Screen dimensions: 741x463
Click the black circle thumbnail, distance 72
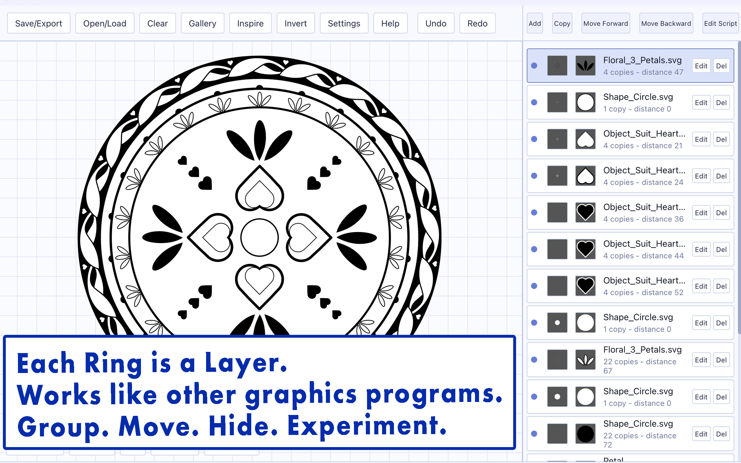click(x=585, y=433)
